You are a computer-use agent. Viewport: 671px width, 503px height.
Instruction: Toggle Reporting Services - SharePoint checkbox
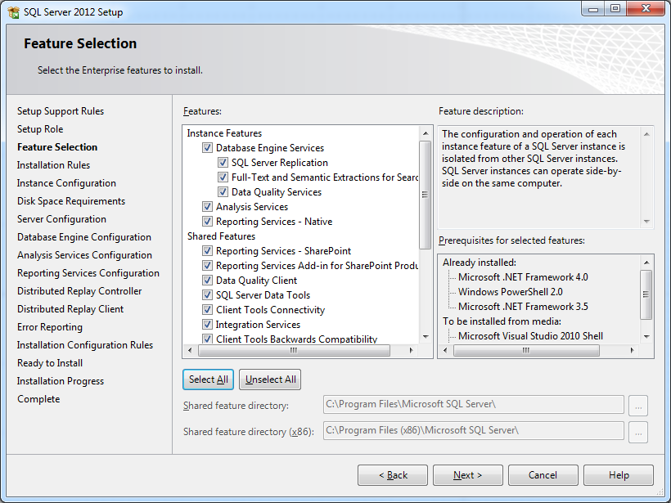click(208, 250)
